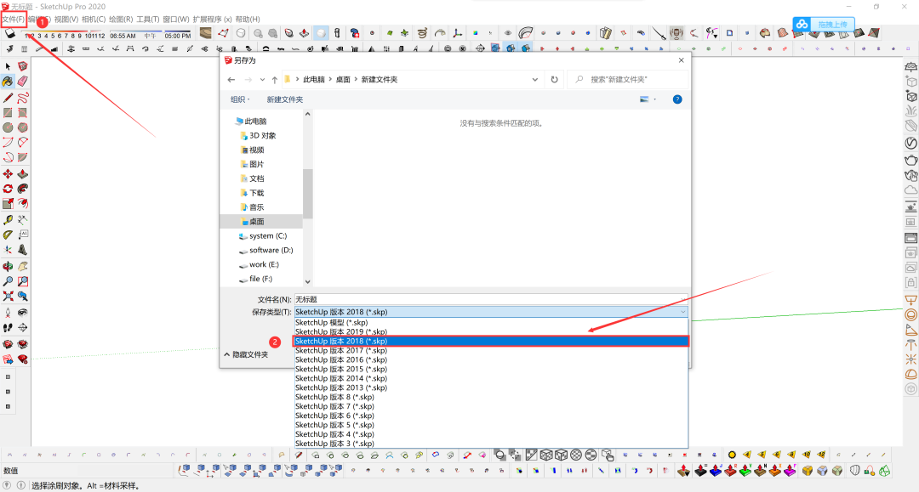919x492 pixels.
Task: Click the 搜索"新建文件夹" search box
Action: pos(627,80)
